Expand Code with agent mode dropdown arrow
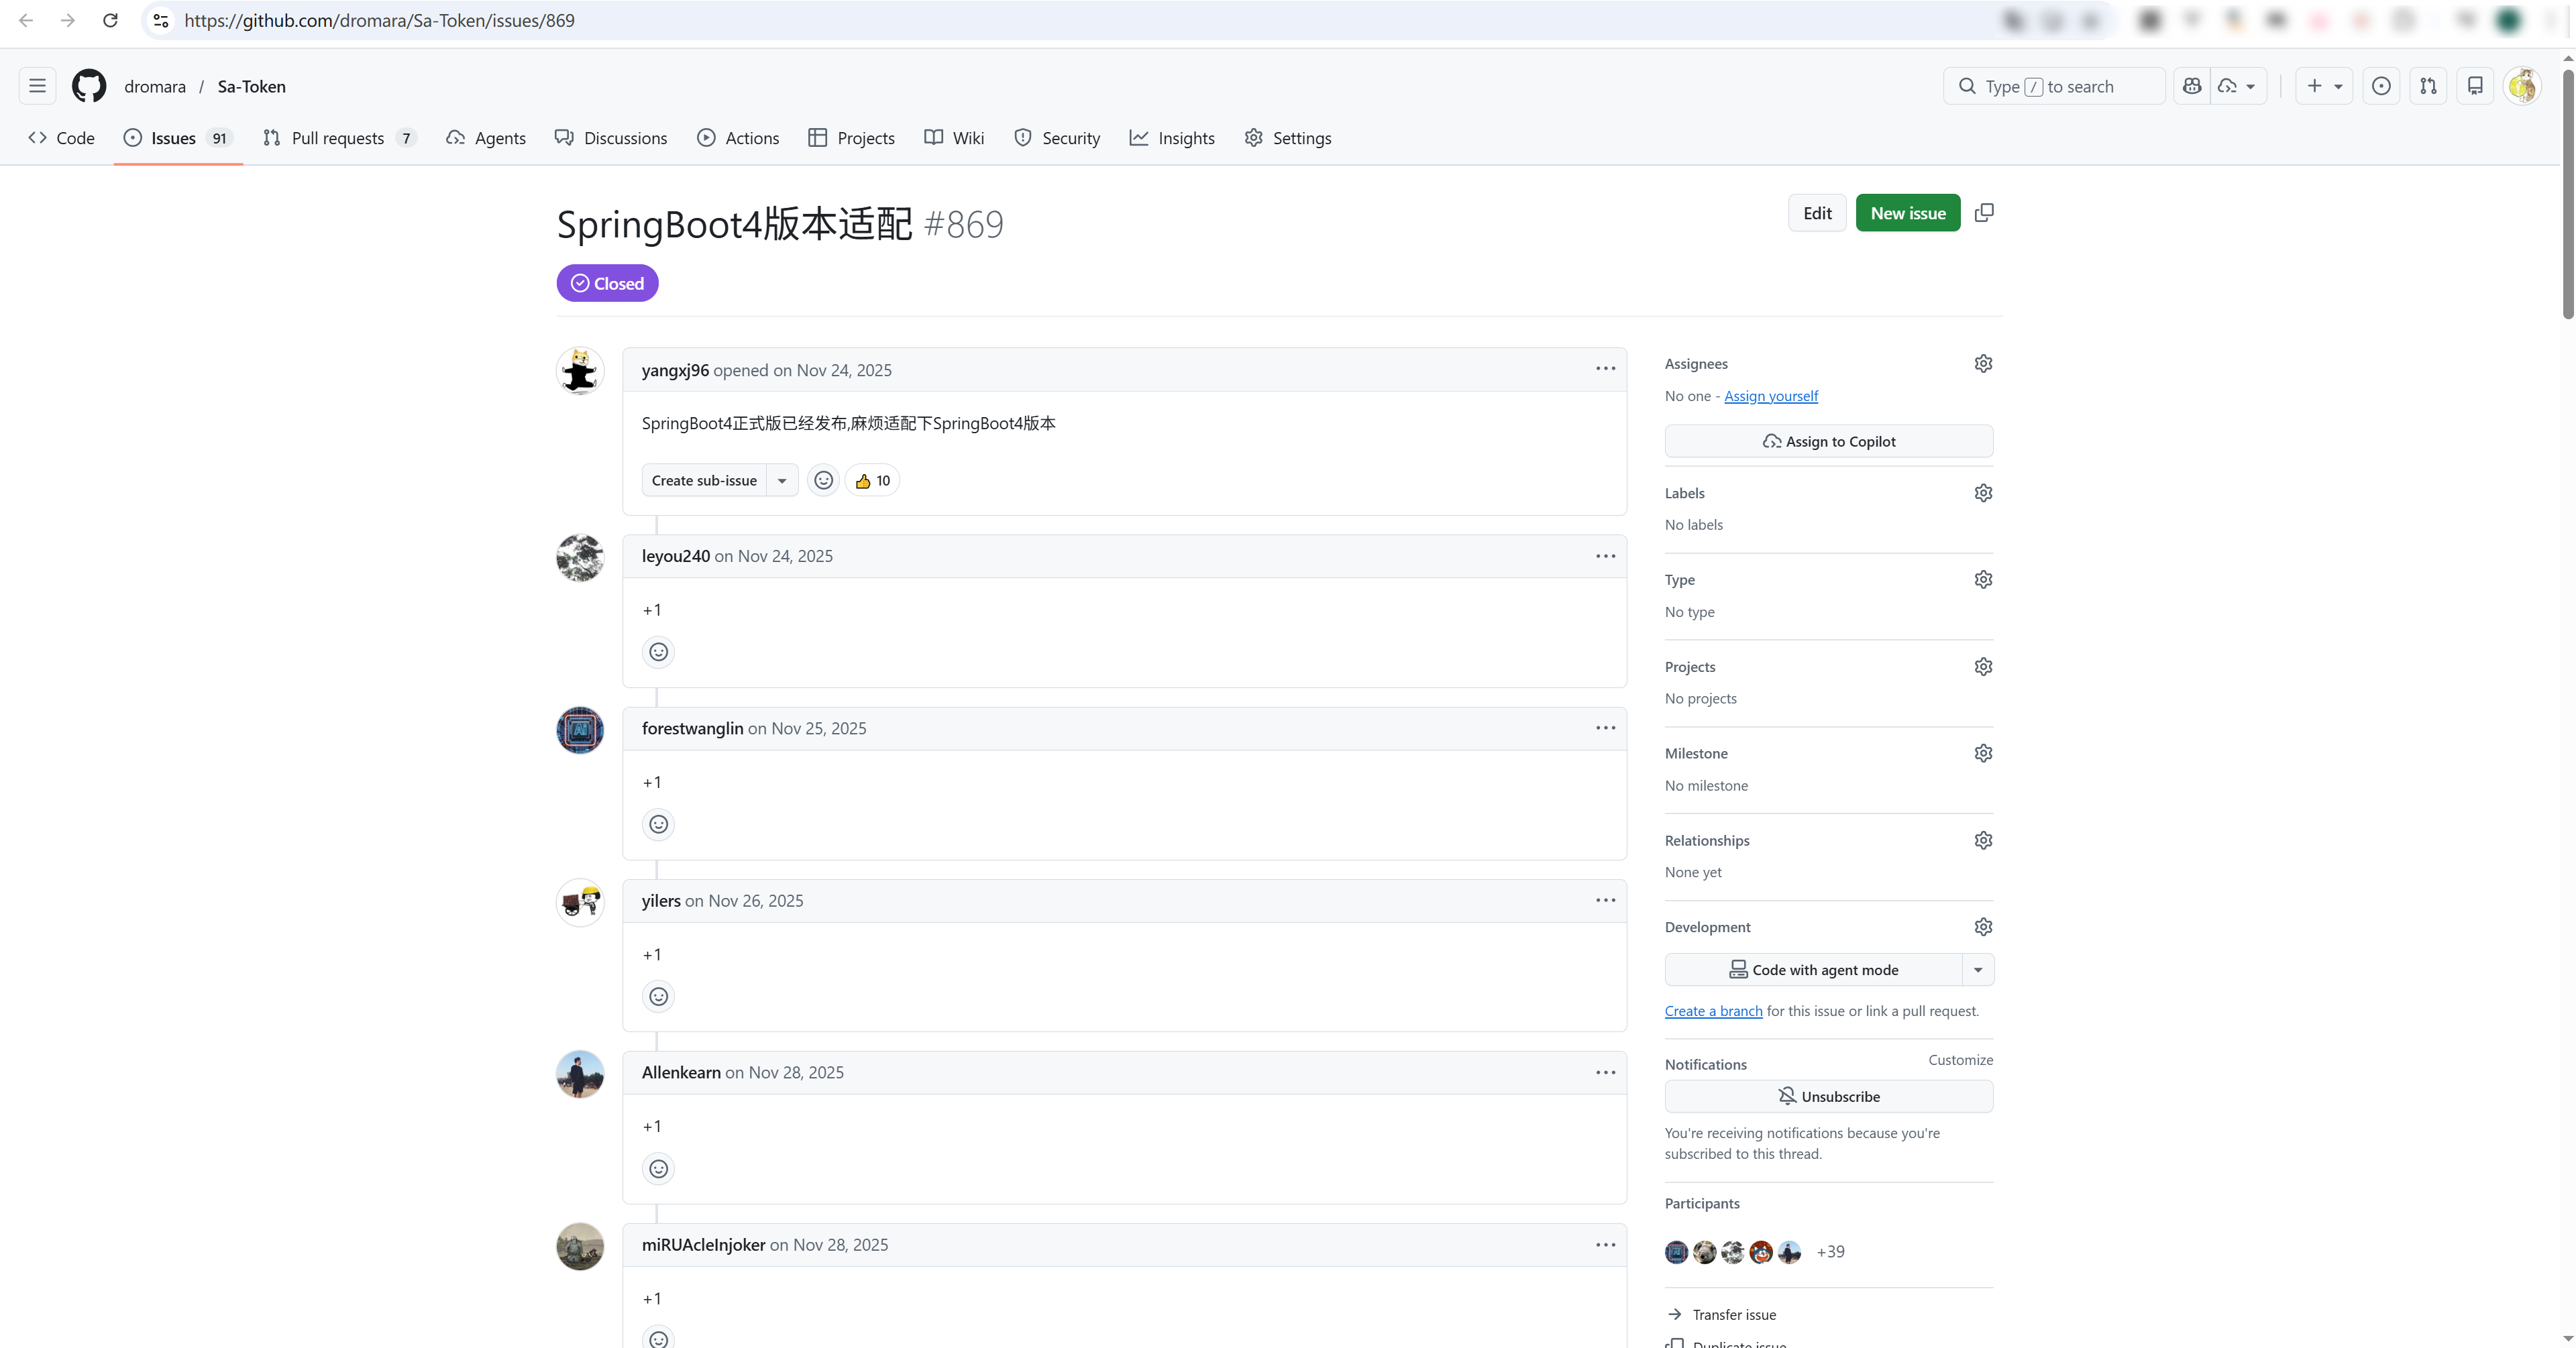Screen dimensions: 2576x1348 point(1977,969)
